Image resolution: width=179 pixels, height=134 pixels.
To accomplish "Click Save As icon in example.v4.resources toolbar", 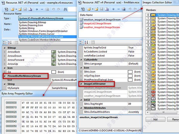I will point(30,9).
